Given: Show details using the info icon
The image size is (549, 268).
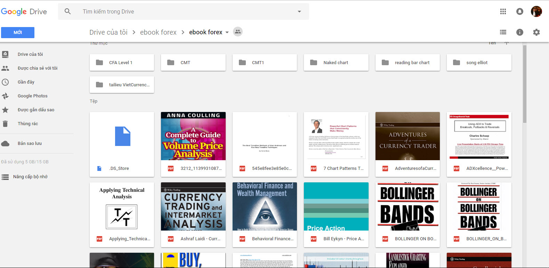Looking at the screenshot, I should pos(519,32).
